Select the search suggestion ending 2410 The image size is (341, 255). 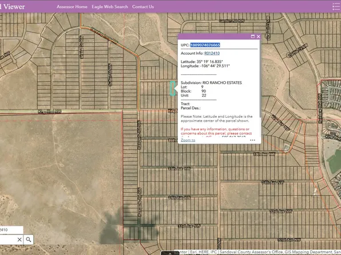tap(11, 230)
